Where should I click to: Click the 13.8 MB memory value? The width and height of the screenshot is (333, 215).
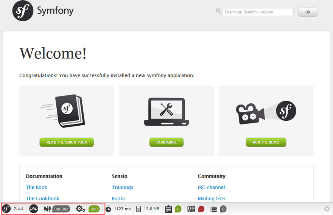coord(151,209)
